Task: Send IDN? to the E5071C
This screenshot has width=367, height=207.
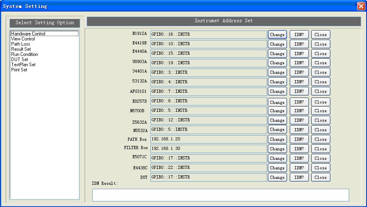Action: tap(299, 158)
